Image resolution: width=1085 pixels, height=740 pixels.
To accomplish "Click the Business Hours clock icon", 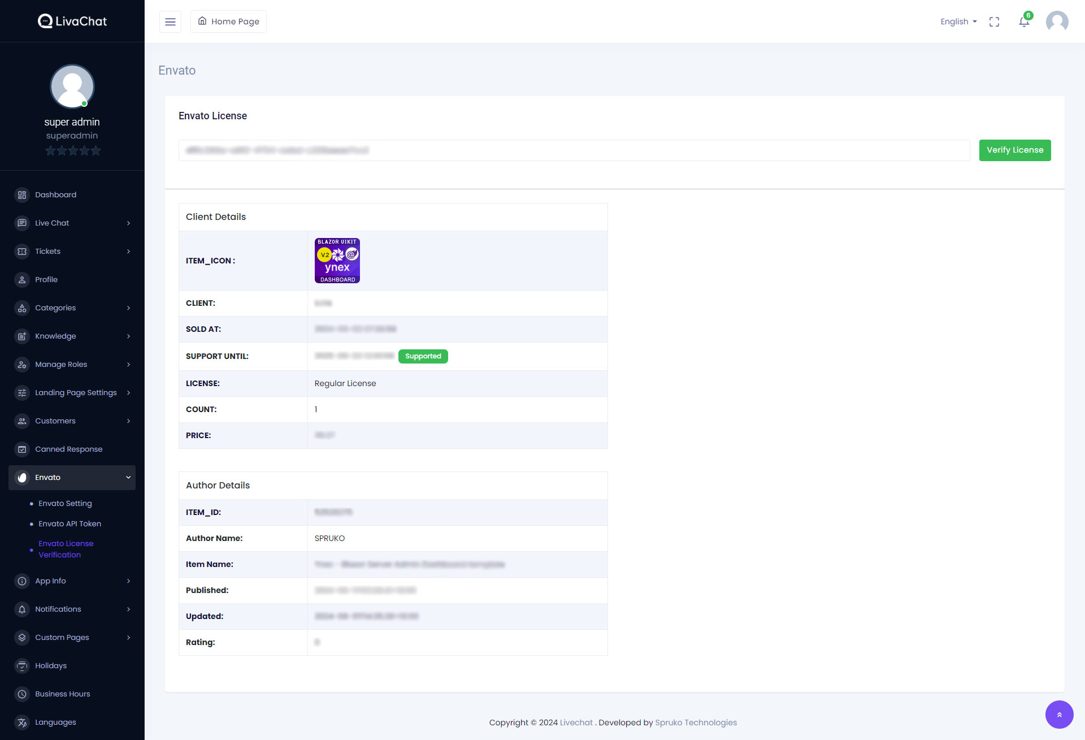I will pos(22,694).
